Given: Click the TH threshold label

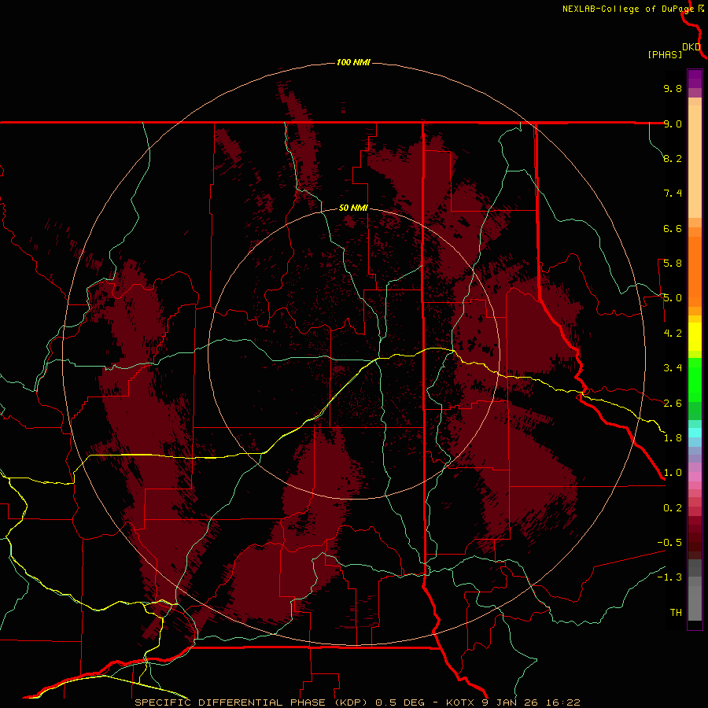Looking at the screenshot, I should coord(676,613).
